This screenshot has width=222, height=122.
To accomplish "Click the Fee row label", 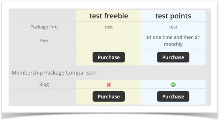I will 44,41.
